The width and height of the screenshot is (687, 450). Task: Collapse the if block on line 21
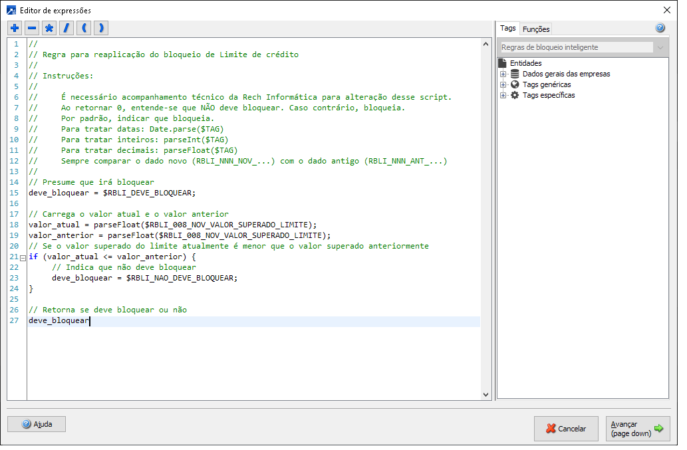point(23,257)
